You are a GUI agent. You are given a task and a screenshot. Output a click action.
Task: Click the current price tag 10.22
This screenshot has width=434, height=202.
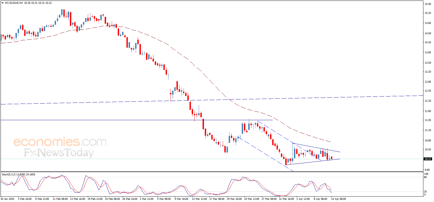428,159
